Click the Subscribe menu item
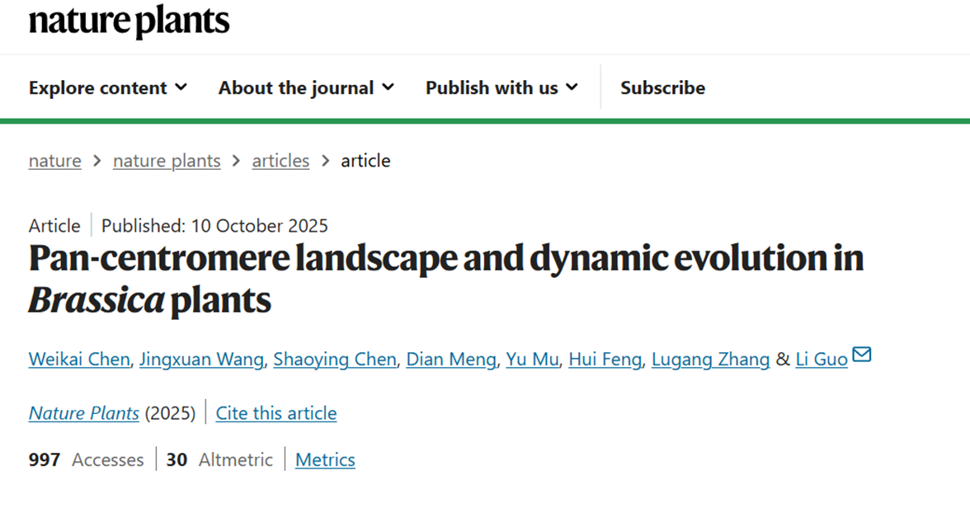Image resolution: width=970 pixels, height=508 pixels. pos(662,87)
